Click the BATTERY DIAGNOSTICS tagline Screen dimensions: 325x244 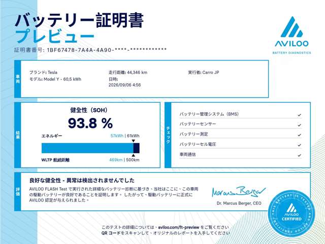(291, 53)
